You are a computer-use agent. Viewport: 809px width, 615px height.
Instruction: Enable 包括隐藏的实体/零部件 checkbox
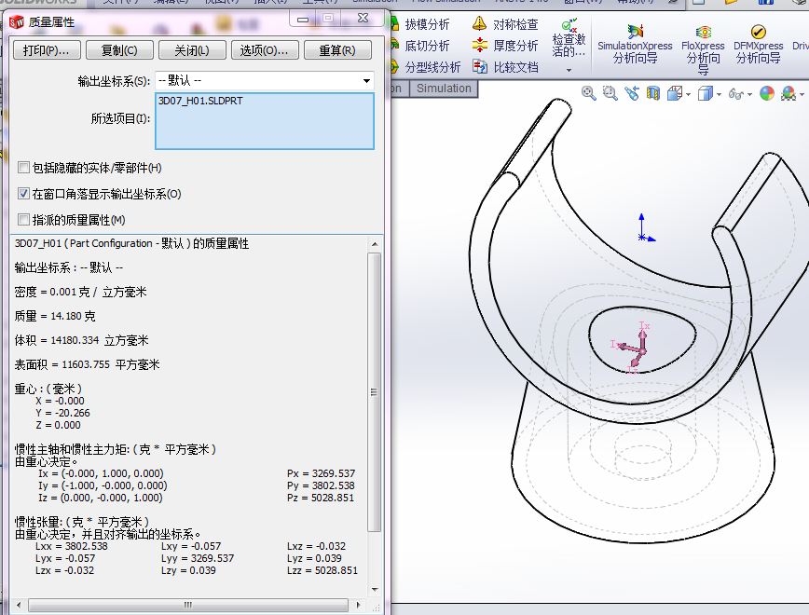(23, 168)
